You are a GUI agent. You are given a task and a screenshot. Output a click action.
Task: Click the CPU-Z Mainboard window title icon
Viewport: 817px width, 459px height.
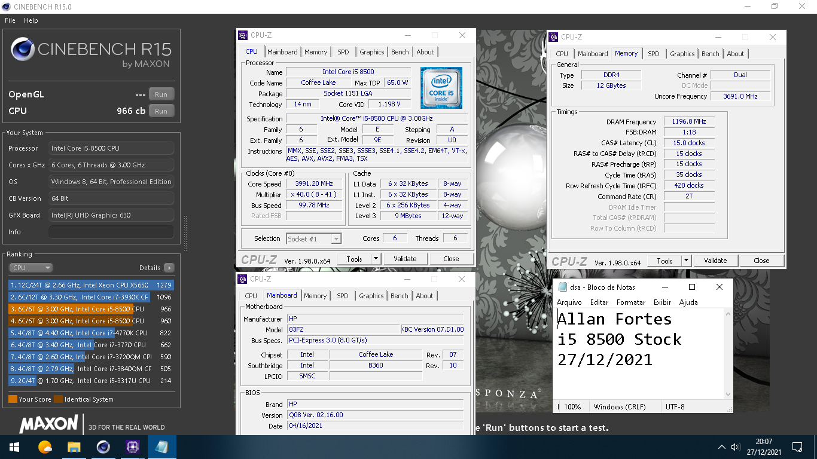tap(242, 279)
